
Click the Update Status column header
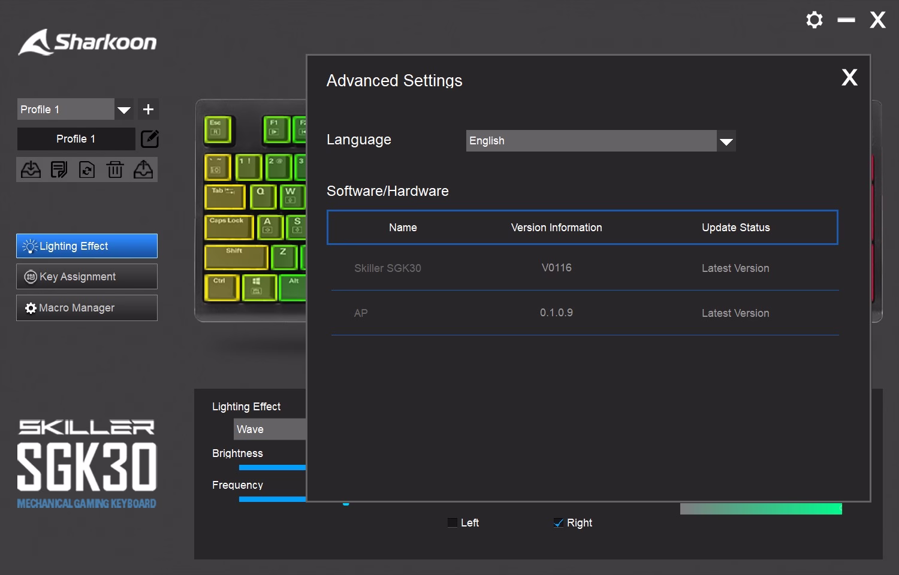click(736, 228)
